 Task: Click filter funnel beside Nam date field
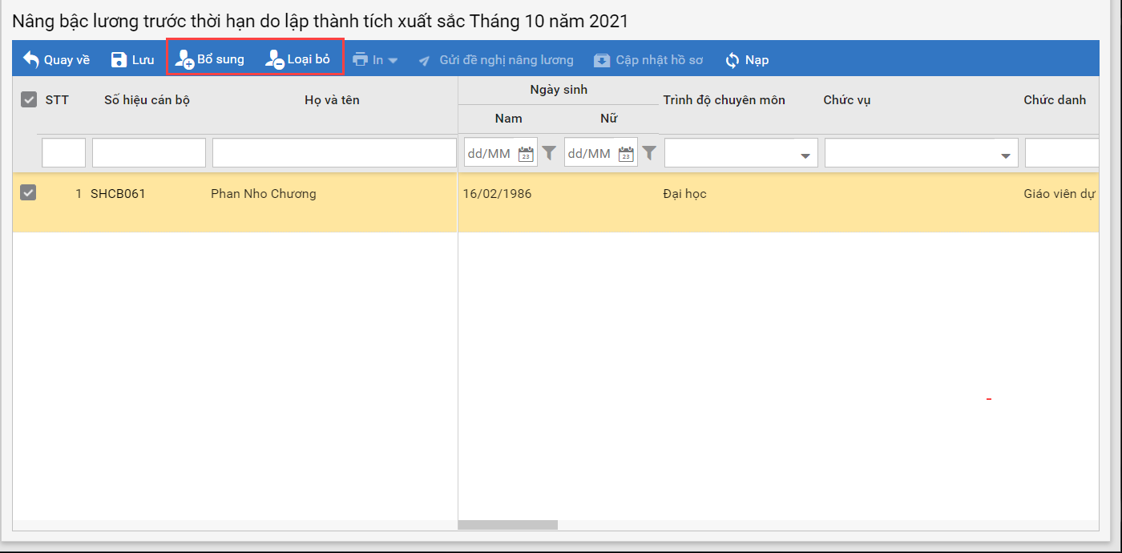(549, 153)
